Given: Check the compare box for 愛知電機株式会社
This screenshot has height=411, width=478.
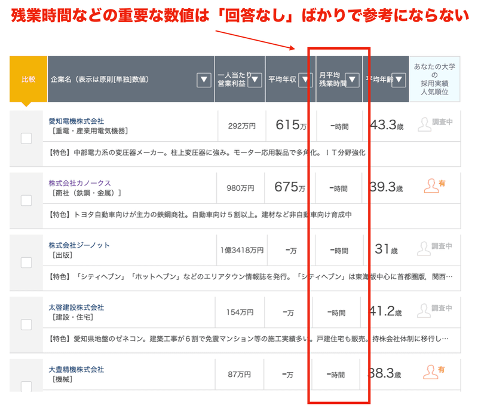Looking at the screenshot, I should pos(26,138).
